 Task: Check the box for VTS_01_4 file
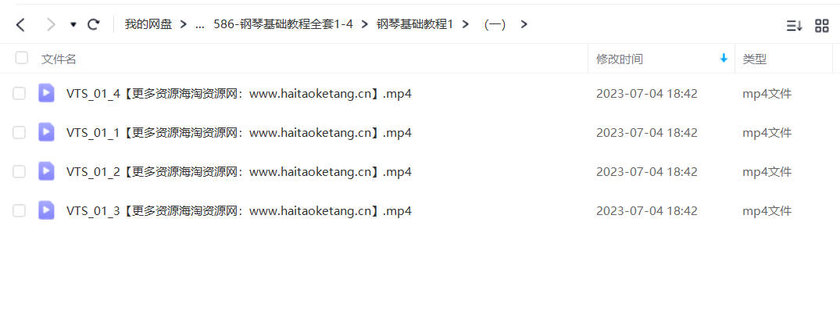pyautogui.click(x=20, y=94)
